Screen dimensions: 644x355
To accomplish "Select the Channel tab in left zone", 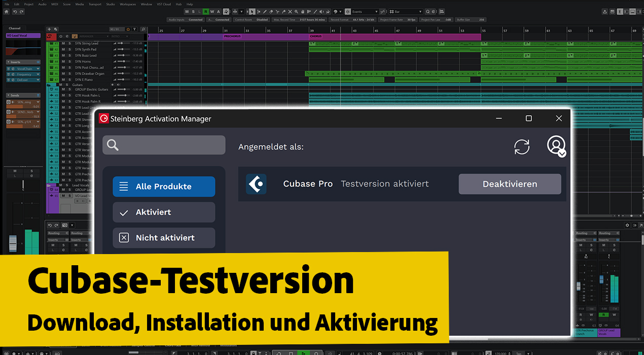I will pos(14,28).
